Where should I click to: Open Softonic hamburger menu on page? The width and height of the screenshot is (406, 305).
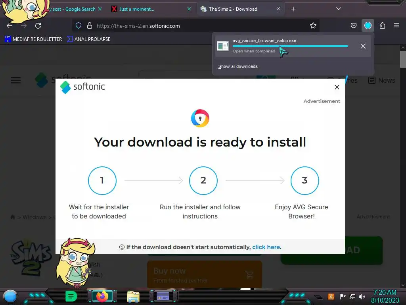(x=16, y=80)
